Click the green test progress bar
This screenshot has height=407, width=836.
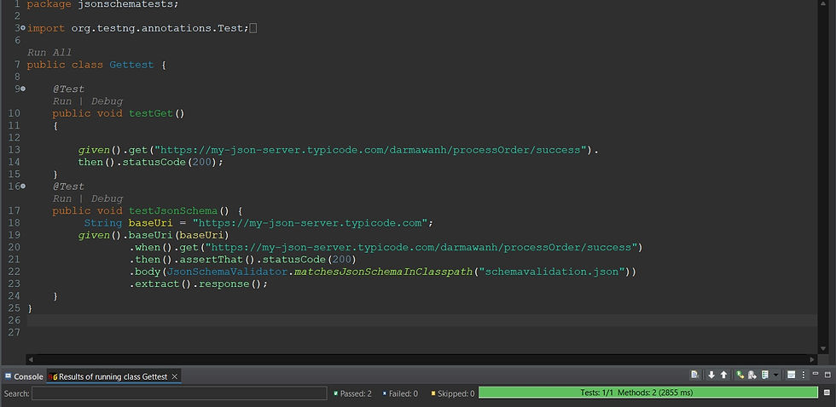[x=648, y=393]
